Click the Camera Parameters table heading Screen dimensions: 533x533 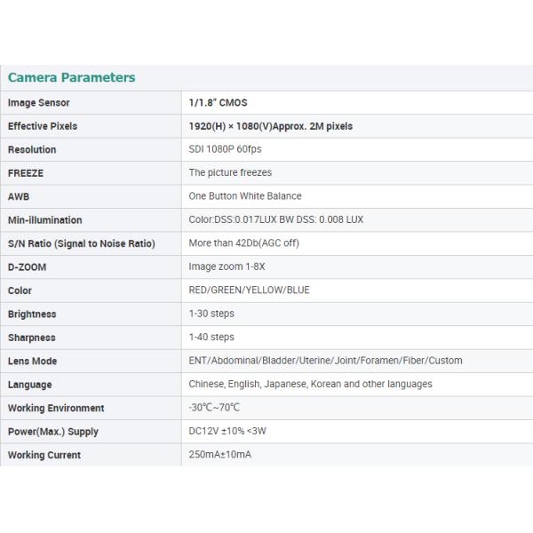point(72,77)
